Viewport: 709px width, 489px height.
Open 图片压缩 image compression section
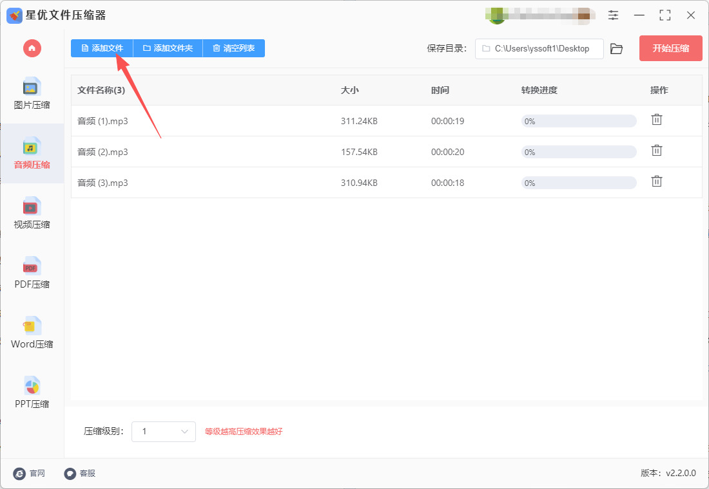(x=32, y=94)
